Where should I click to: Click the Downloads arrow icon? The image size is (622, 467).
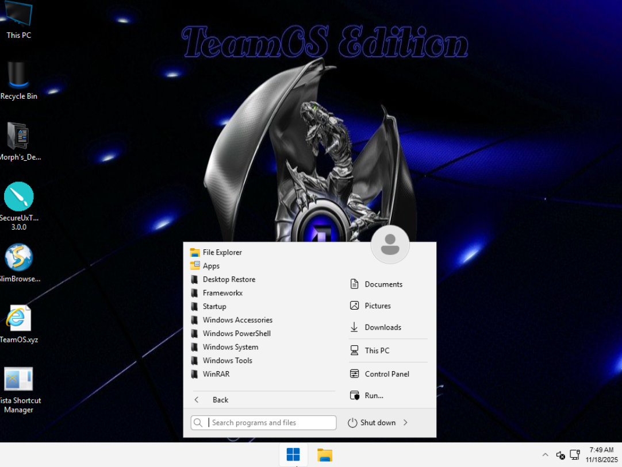coord(354,327)
